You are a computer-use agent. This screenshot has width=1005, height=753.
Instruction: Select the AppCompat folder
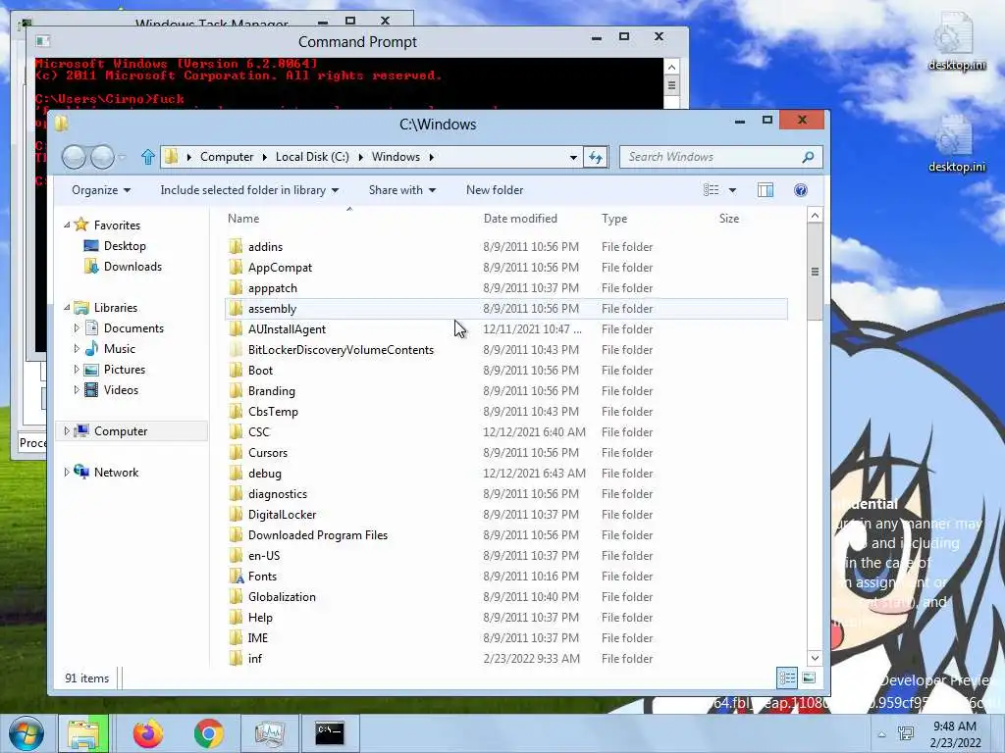(280, 267)
